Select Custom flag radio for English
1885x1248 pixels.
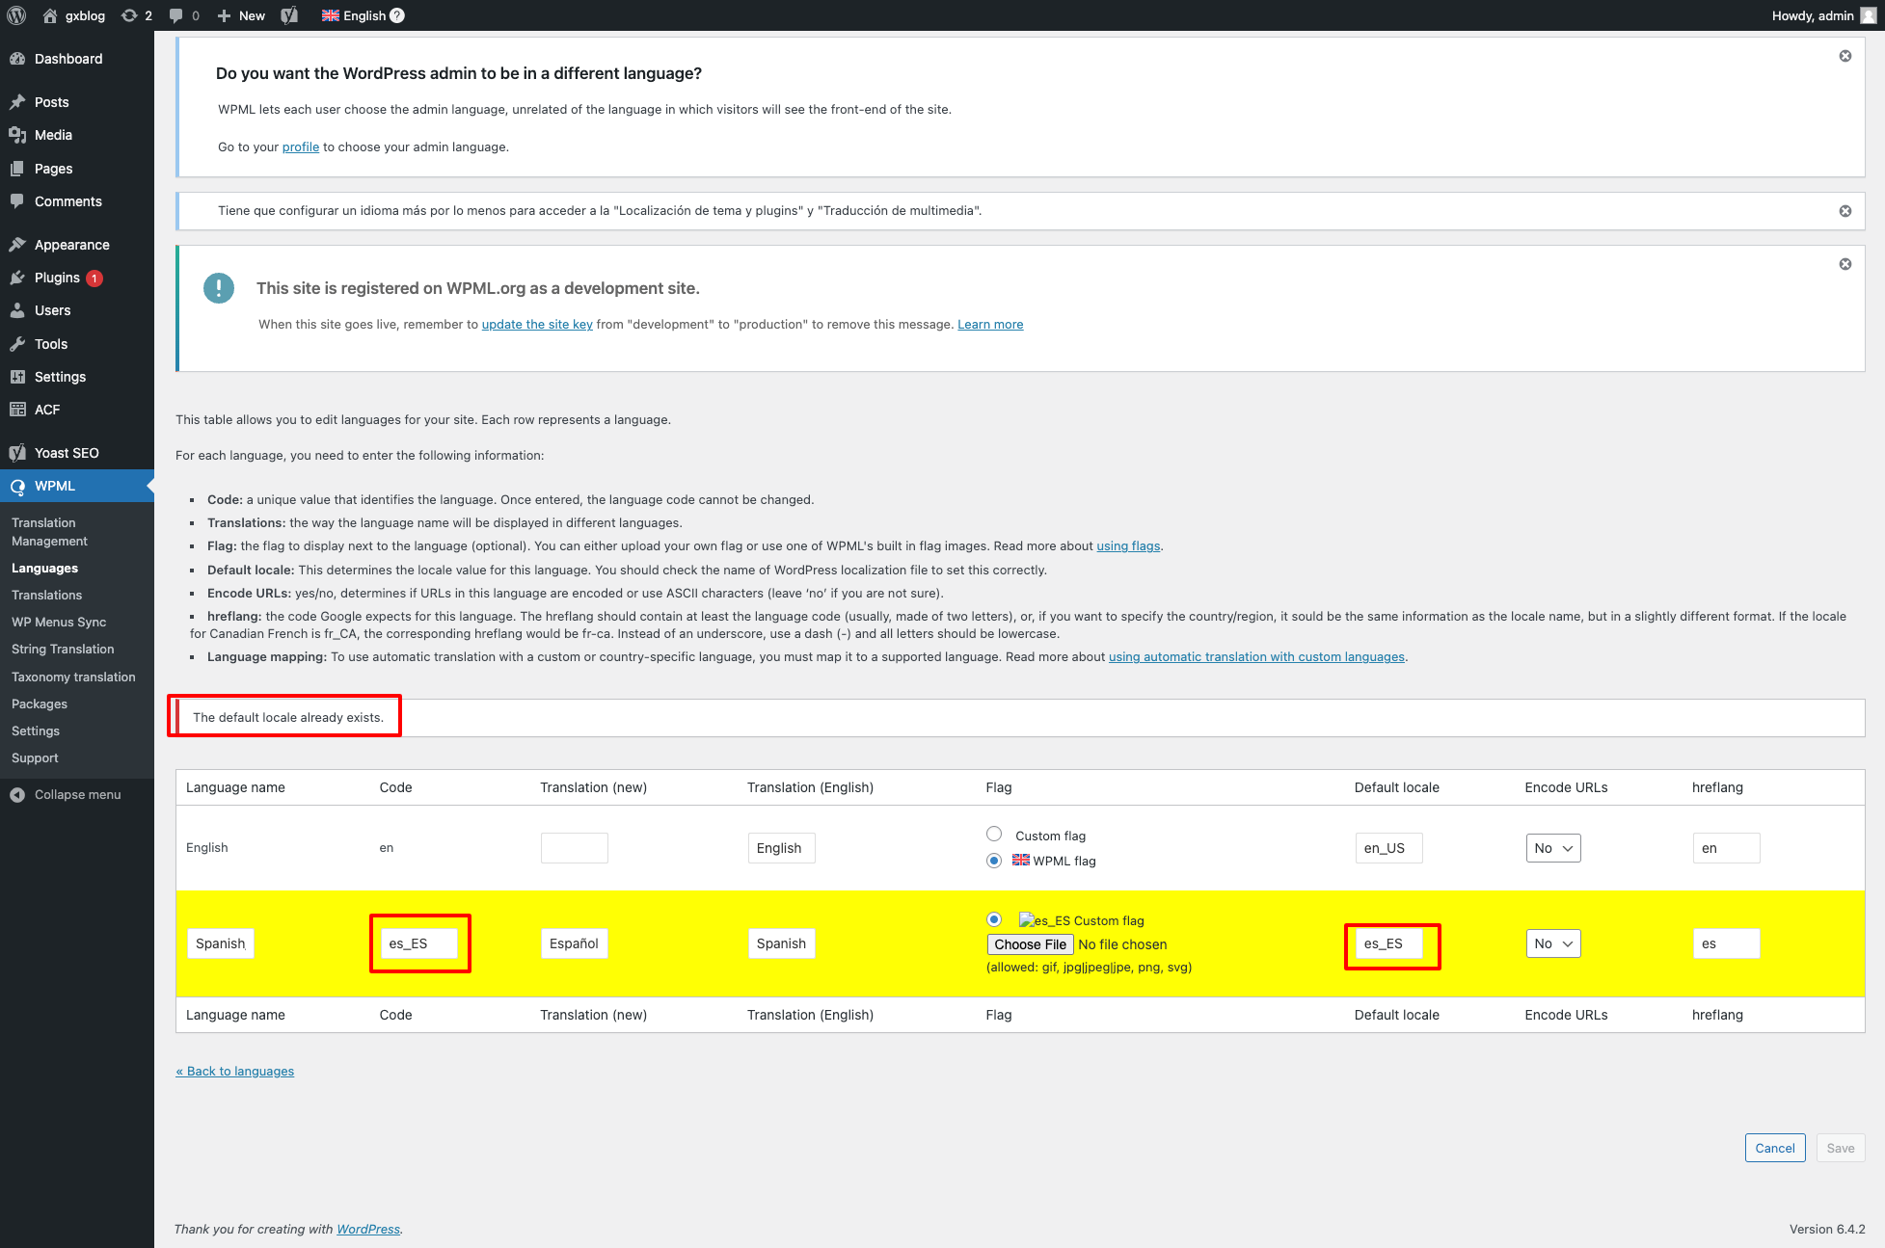point(994,835)
